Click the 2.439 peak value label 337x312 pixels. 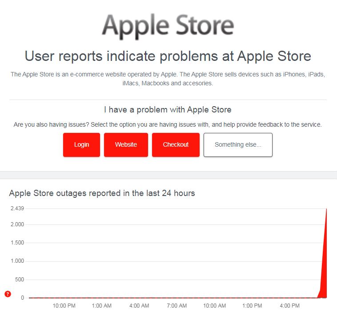[x=17, y=208]
